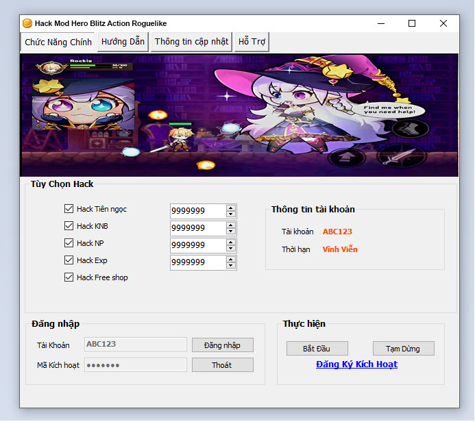Decrease the Hack KNB value with down arrow
The height and width of the screenshot is (422, 475).
(231, 232)
